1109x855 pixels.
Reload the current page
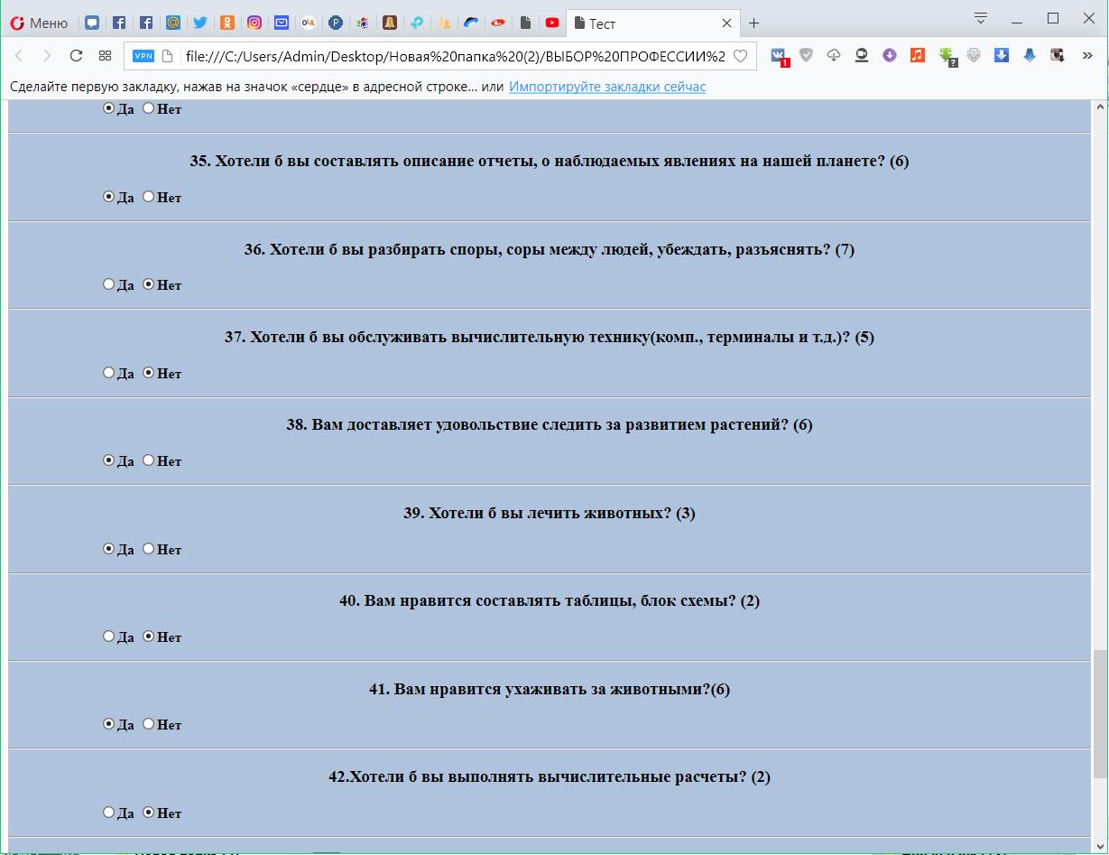click(76, 56)
